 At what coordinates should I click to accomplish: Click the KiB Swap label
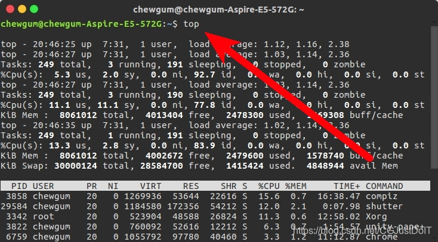[24, 166]
